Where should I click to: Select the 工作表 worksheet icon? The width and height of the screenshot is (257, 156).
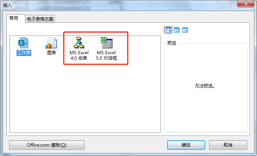23,43
